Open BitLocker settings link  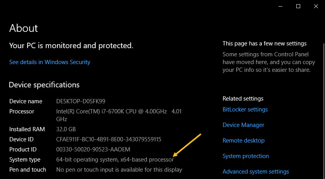245,109
